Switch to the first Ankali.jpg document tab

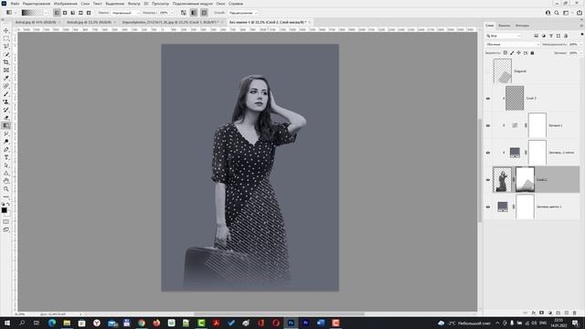click(x=36, y=22)
